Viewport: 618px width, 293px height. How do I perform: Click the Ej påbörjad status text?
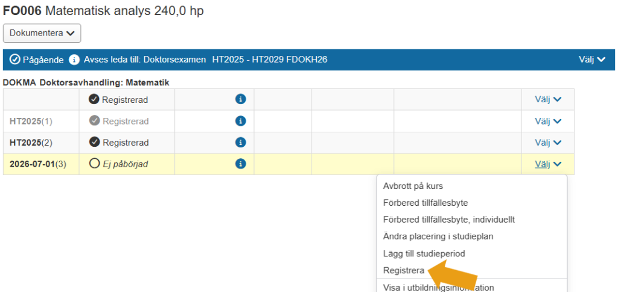126,164
